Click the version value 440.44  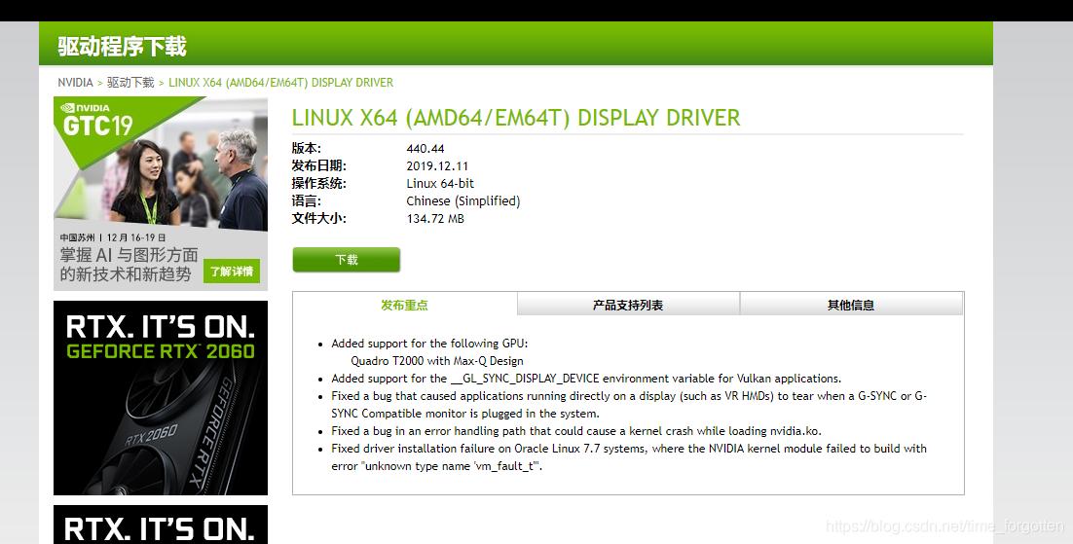425,149
